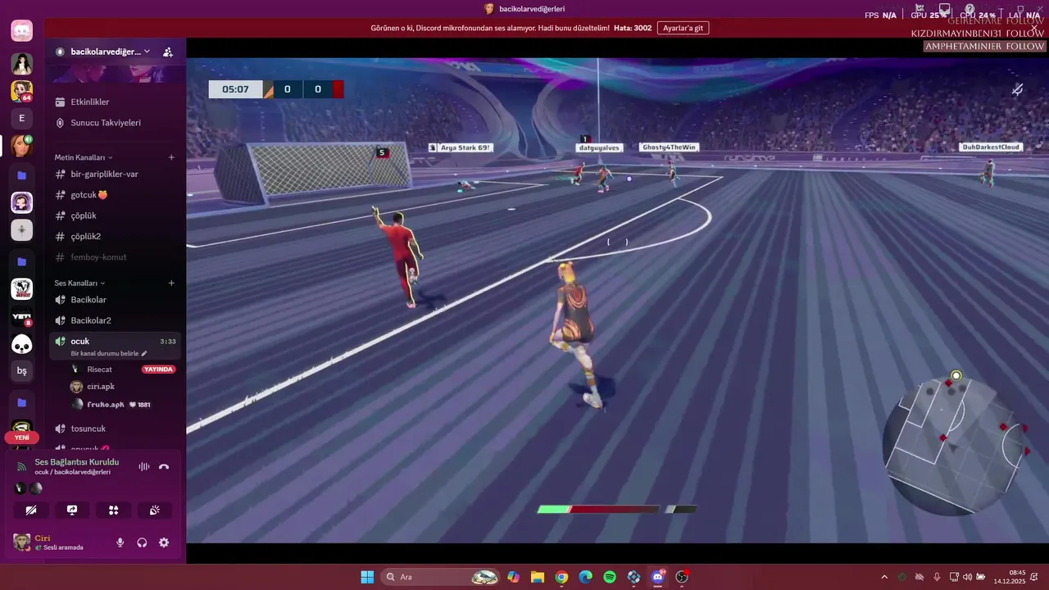The height and width of the screenshot is (590, 1049).
Task: Open the notification bell in taskbar
Action: pyautogui.click(x=1035, y=577)
